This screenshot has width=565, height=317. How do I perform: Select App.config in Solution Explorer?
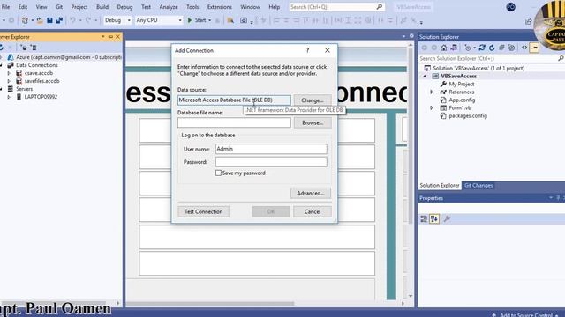coord(462,100)
